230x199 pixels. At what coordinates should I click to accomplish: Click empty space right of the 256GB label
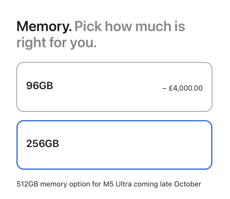click(132, 145)
